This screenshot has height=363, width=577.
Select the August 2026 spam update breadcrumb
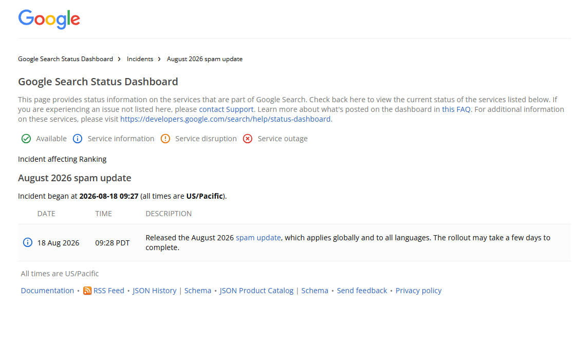click(x=204, y=59)
